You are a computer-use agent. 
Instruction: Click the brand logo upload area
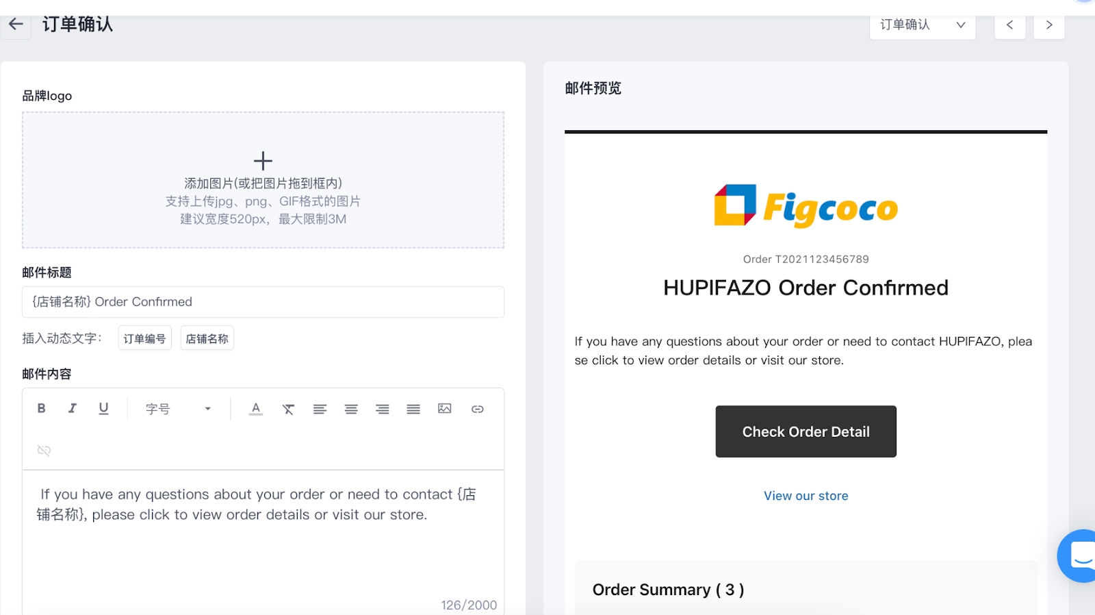click(263, 180)
